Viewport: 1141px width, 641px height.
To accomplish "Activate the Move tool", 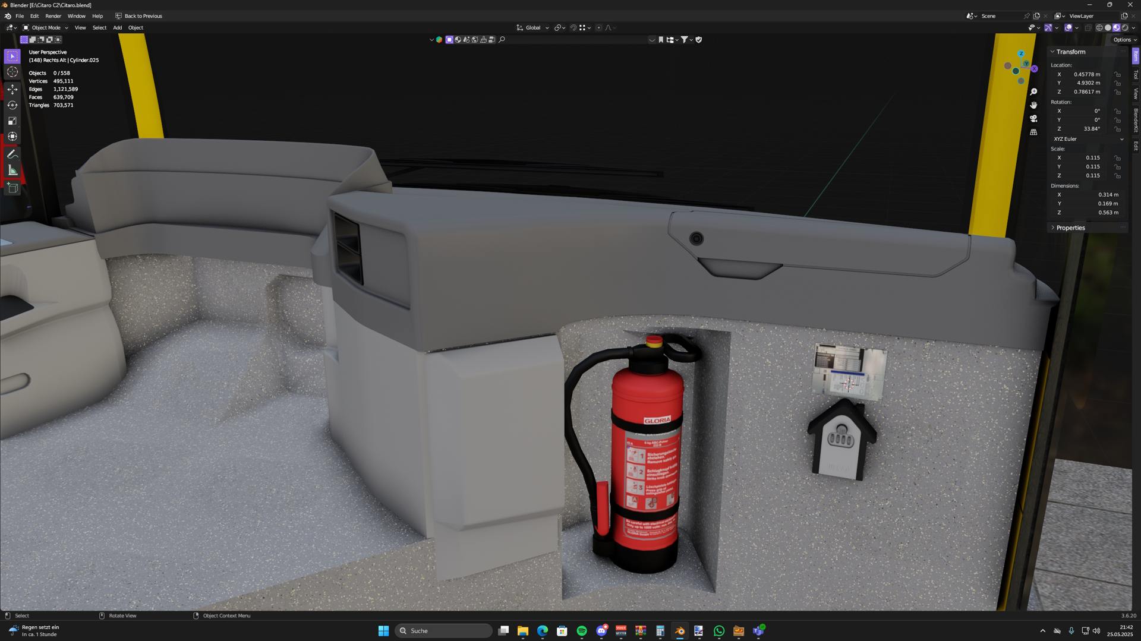I will (x=12, y=89).
